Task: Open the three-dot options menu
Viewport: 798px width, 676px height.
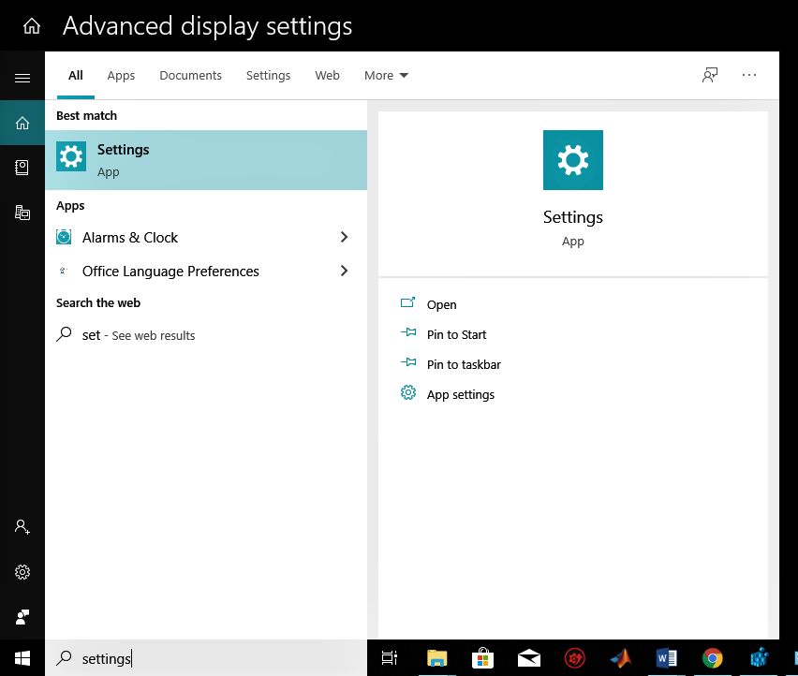Action: (749, 75)
